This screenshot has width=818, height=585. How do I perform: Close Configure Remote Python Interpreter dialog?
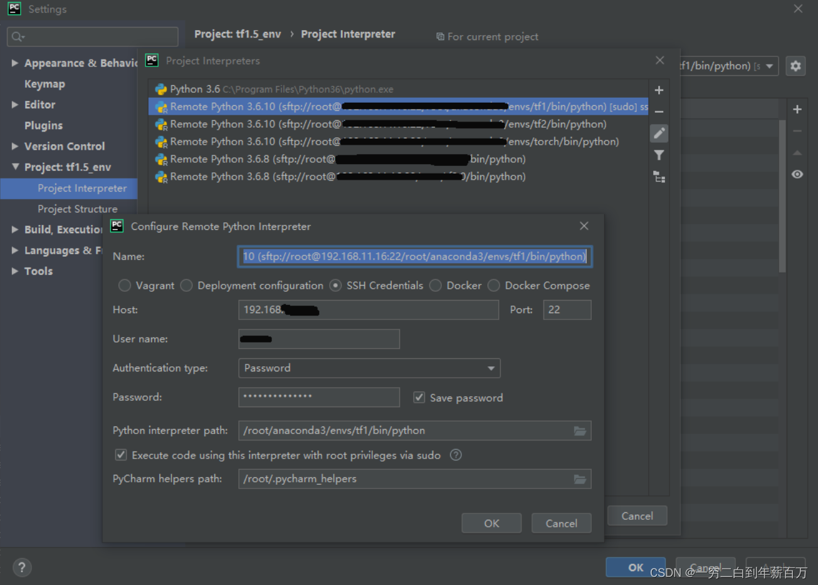point(584,226)
